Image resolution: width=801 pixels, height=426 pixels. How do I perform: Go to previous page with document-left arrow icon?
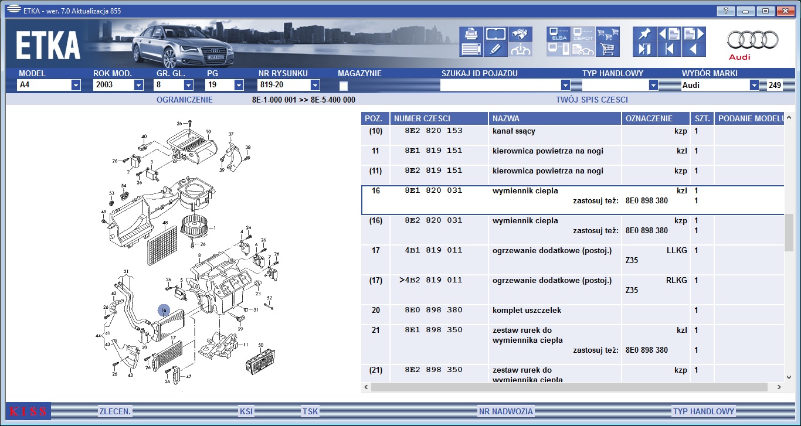[669, 34]
